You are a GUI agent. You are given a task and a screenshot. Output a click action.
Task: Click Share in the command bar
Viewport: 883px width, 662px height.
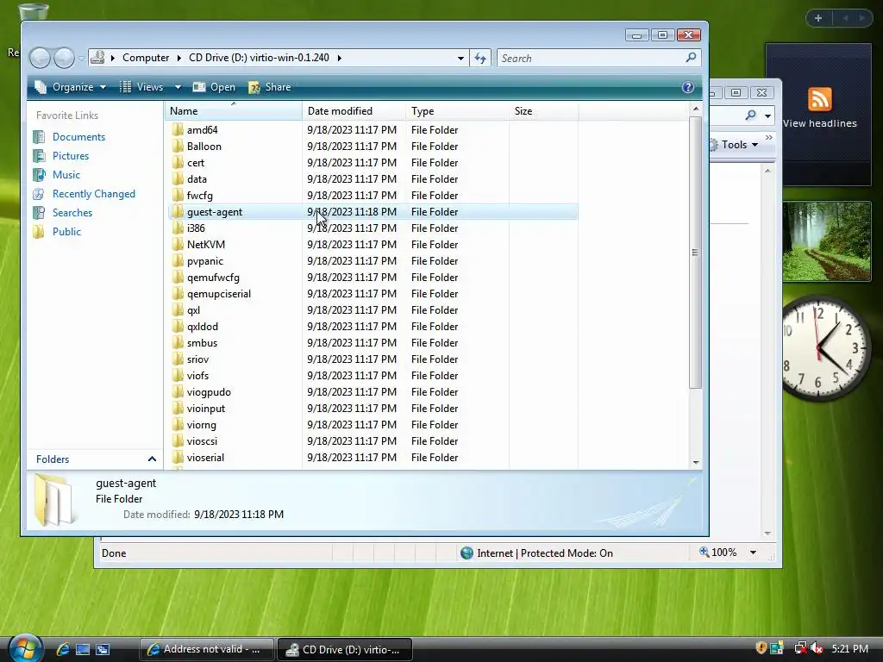click(270, 87)
